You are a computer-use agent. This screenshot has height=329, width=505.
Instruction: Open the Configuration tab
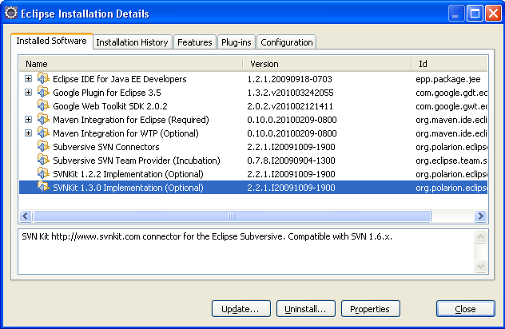click(287, 42)
